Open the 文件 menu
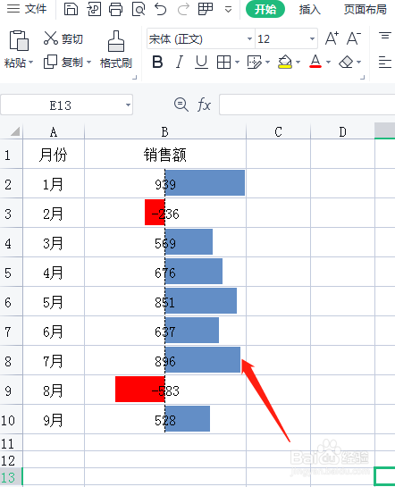This screenshot has height=487, width=395. [x=27, y=9]
